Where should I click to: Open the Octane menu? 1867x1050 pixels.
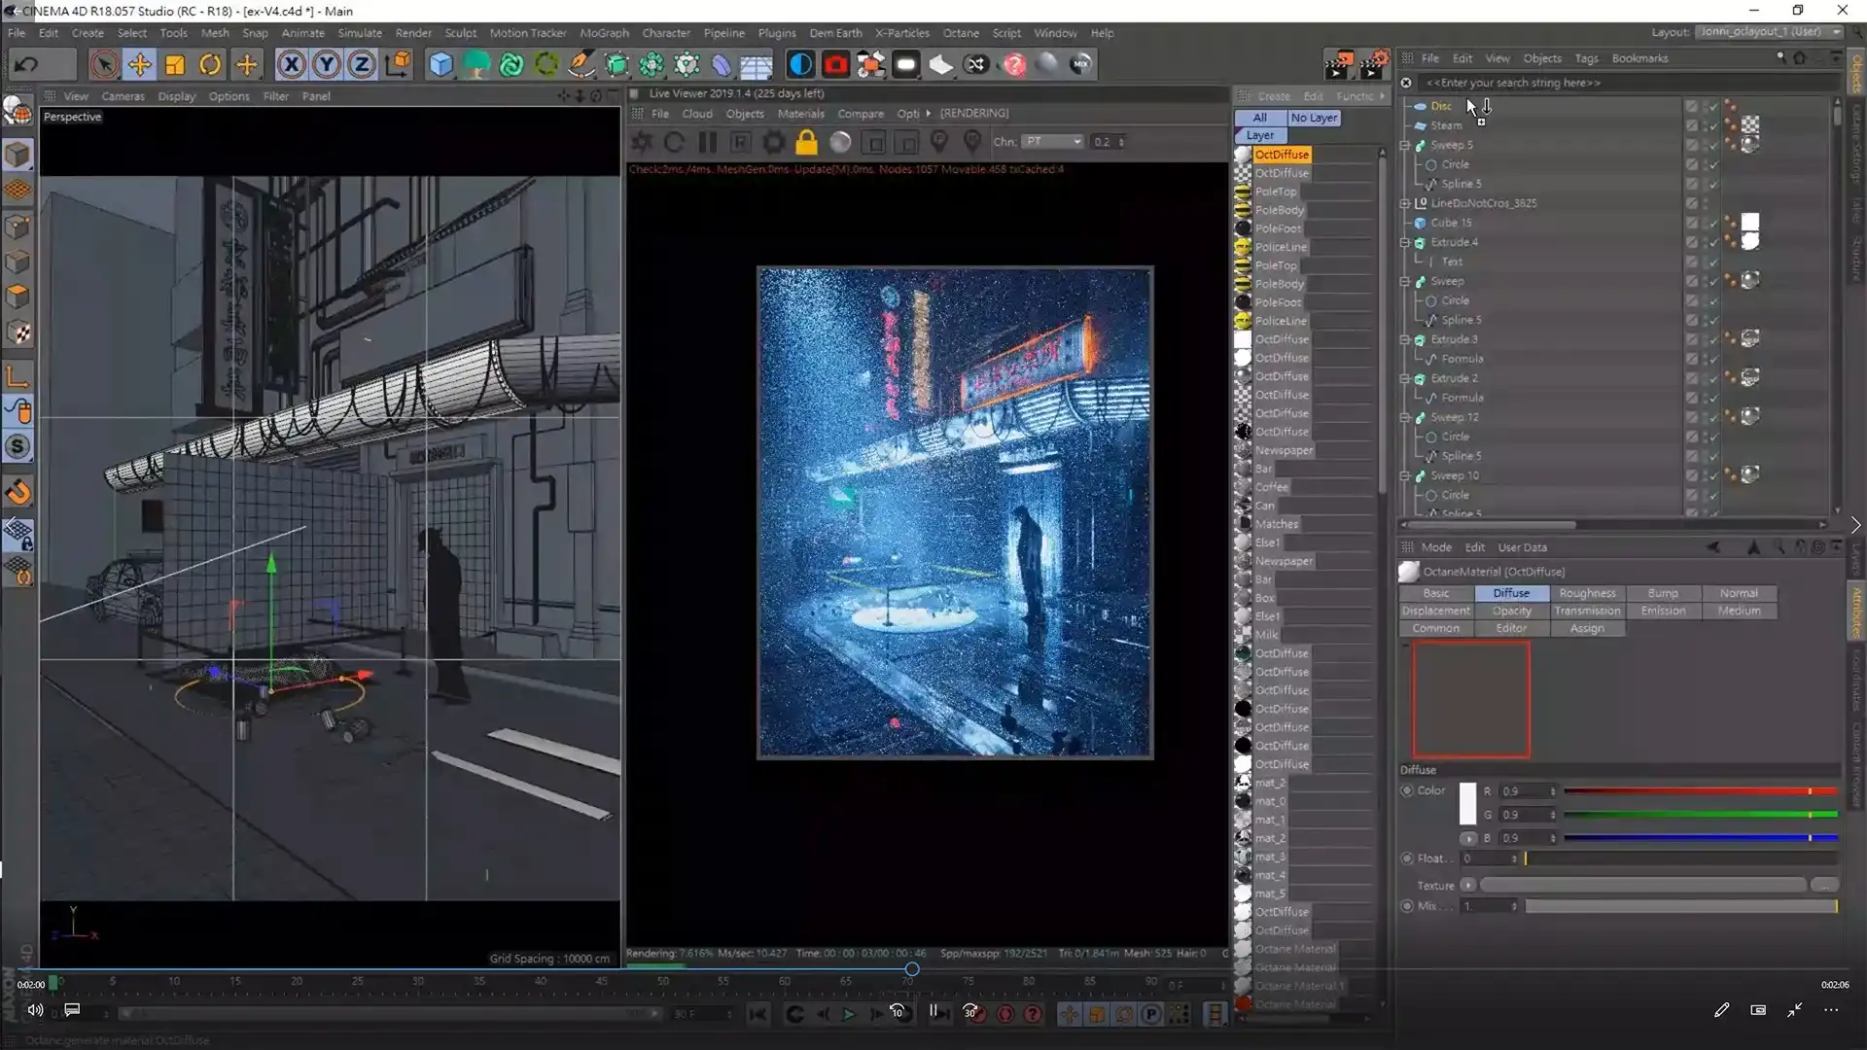pyautogui.click(x=961, y=32)
